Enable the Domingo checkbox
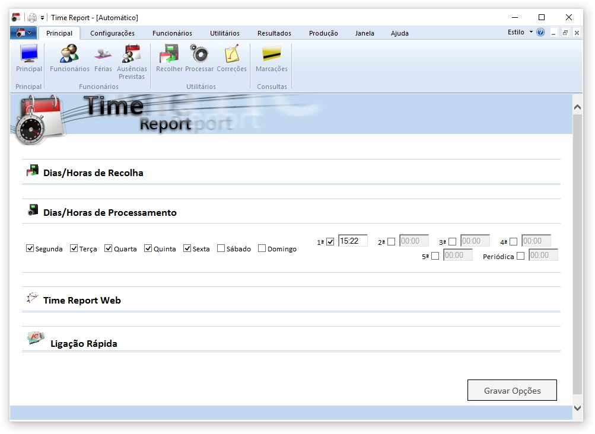Screen dimensions: 595x434 (262, 248)
